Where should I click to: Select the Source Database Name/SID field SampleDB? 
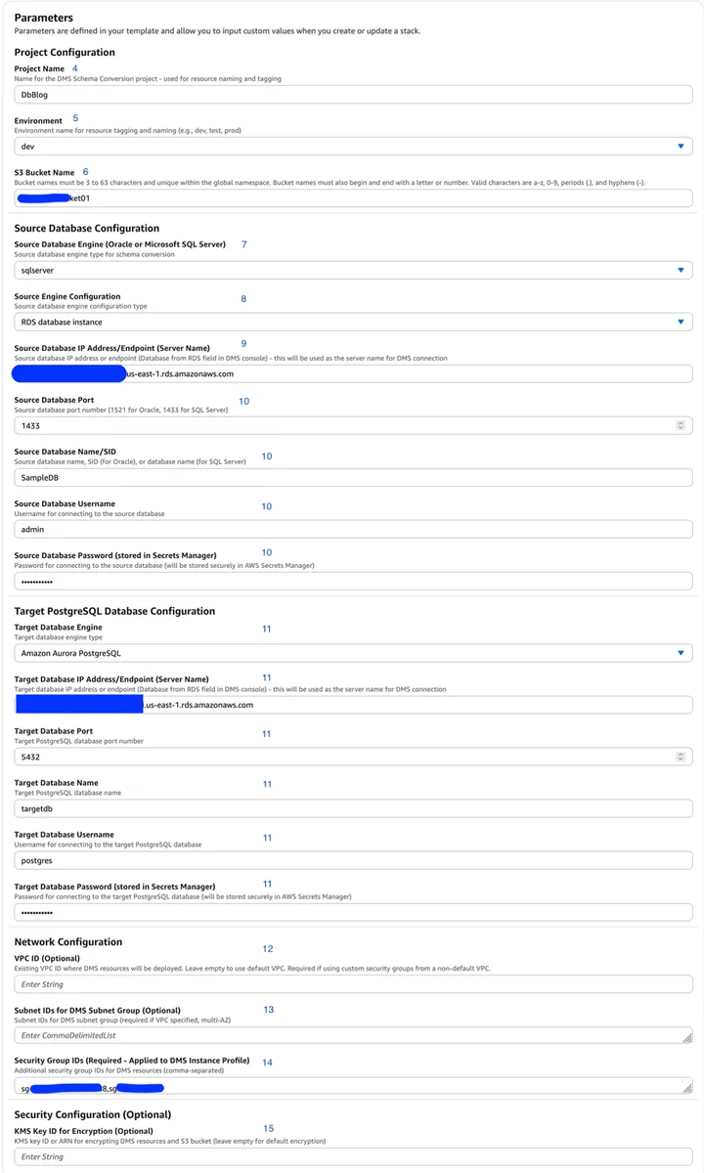click(354, 477)
